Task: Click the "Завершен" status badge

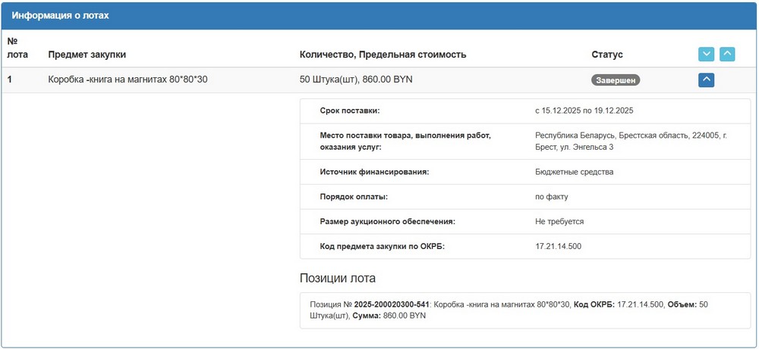Action: point(616,79)
